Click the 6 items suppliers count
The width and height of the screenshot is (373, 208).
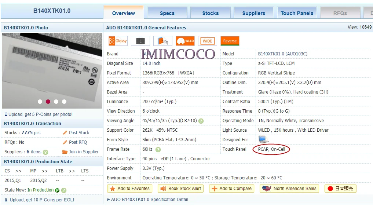point(34,152)
